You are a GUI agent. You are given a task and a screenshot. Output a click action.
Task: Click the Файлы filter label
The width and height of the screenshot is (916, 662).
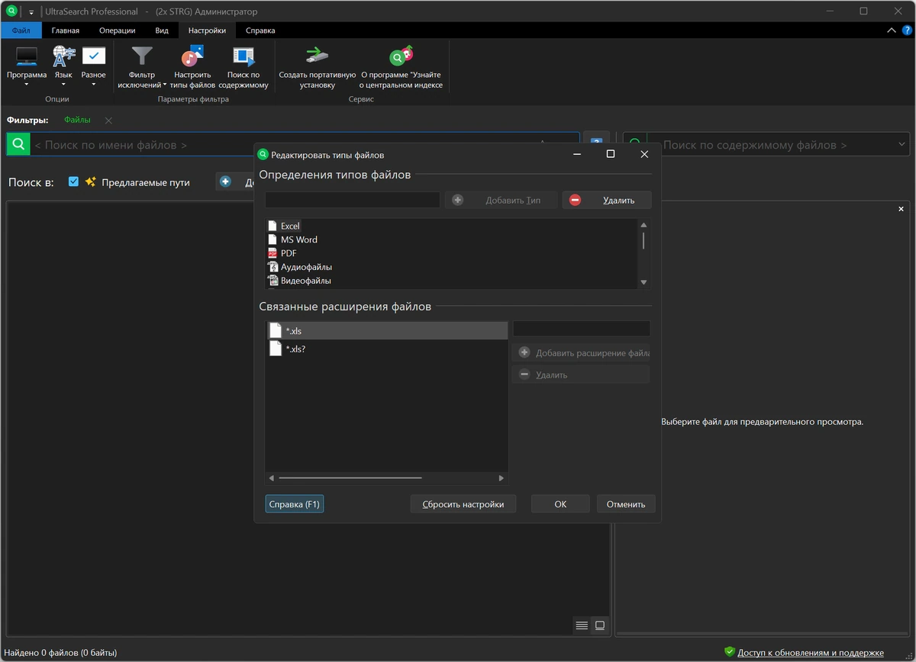pos(77,121)
